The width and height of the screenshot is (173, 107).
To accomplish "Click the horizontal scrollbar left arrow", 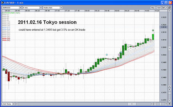I will point(17,104).
